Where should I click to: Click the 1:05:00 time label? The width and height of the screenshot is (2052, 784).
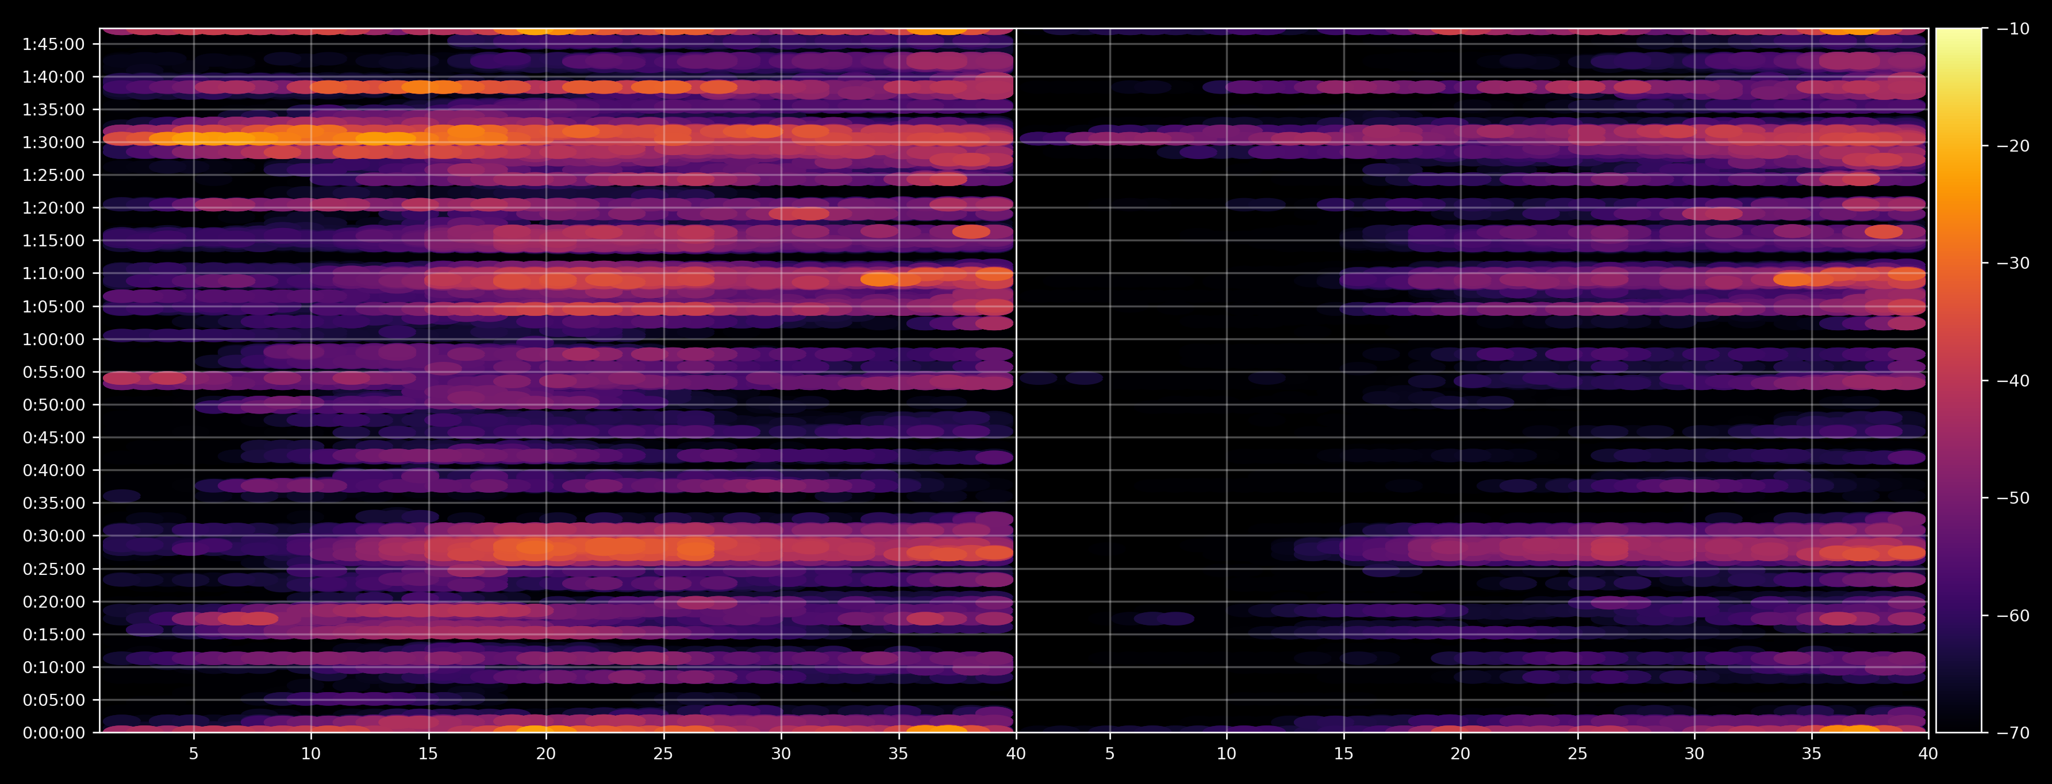pos(53,307)
